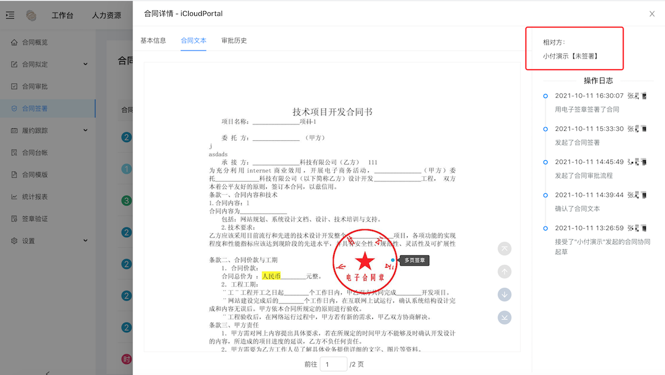This screenshot has height=375, width=665.
Task: Go to previous page with up arrow button
Action: tap(504, 272)
